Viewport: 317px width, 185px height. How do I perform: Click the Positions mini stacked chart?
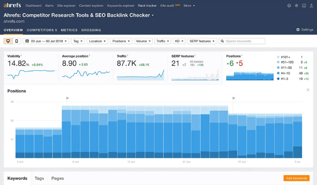(x=250, y=76)
